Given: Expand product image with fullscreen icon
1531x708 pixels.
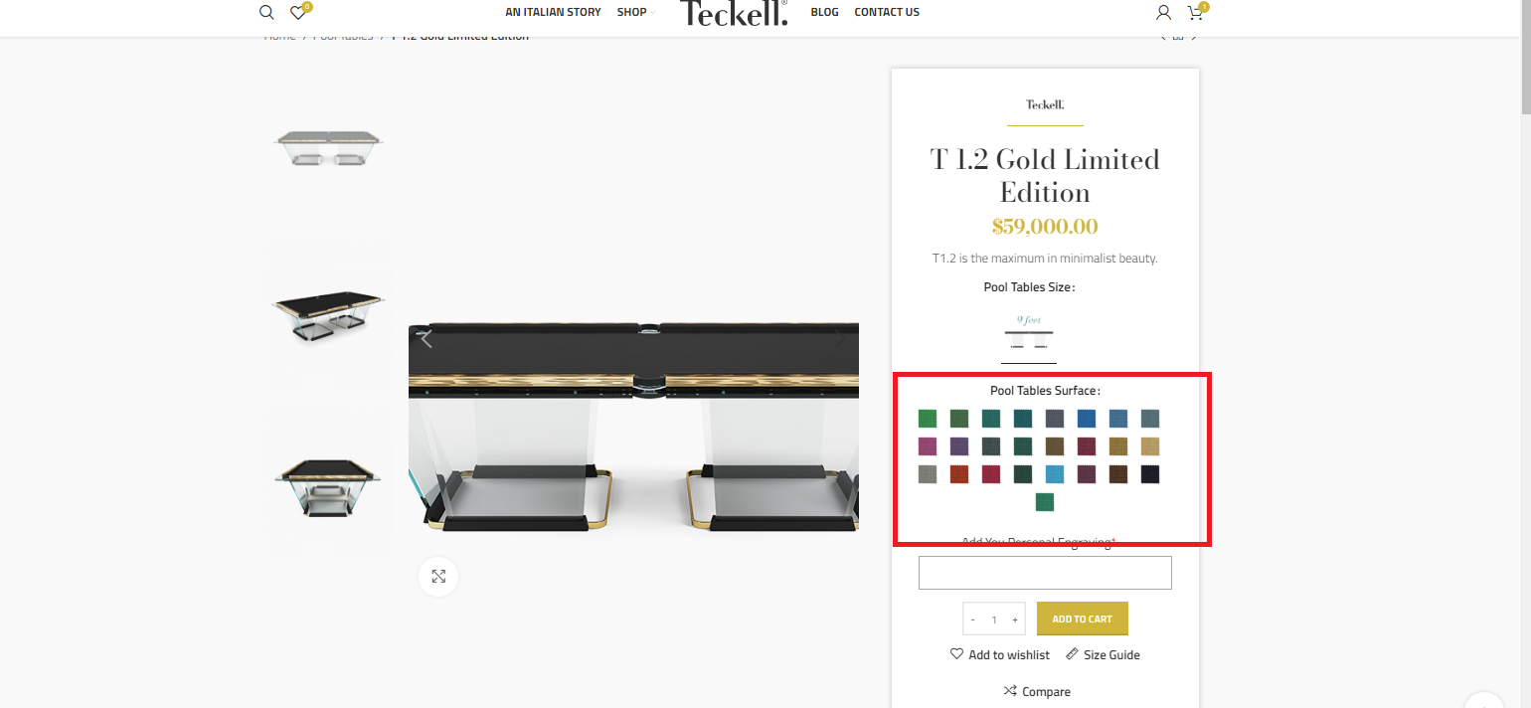Looking at the screenshot, I should (x=438, y=577).
